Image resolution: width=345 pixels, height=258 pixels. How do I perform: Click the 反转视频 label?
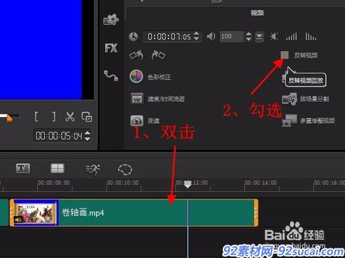pyautogui.click(x=306, y=55)
